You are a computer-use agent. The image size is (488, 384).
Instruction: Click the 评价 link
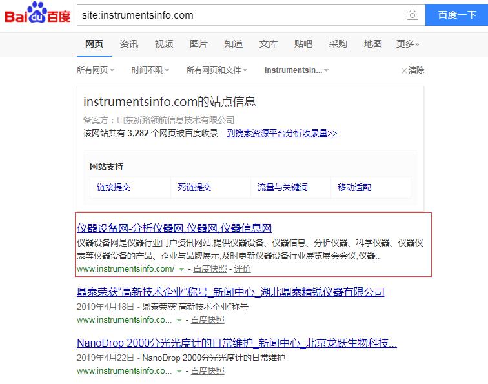pyautogui.click(x=243, y=269)
